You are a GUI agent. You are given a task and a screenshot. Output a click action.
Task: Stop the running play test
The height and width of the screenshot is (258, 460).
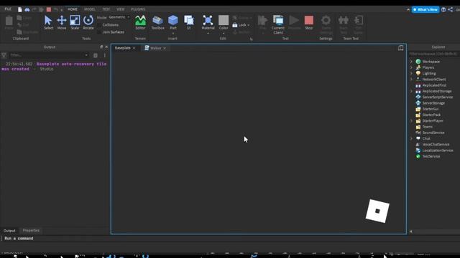click(308, 22)
